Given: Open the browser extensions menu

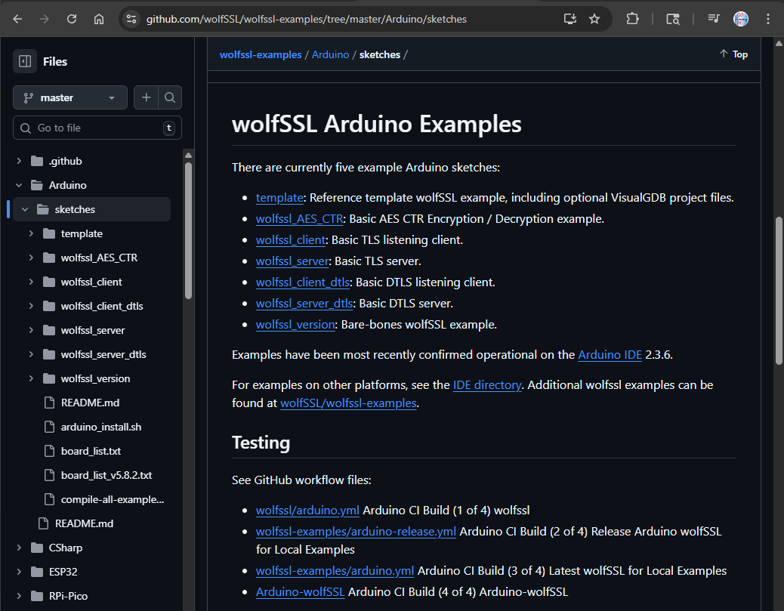Looking at the screenshot, I should (632, 19).
